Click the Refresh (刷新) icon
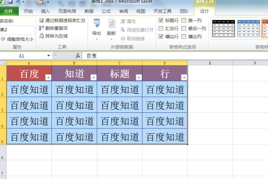This screenshot has width=268, height=179. [x=111, y=25]
